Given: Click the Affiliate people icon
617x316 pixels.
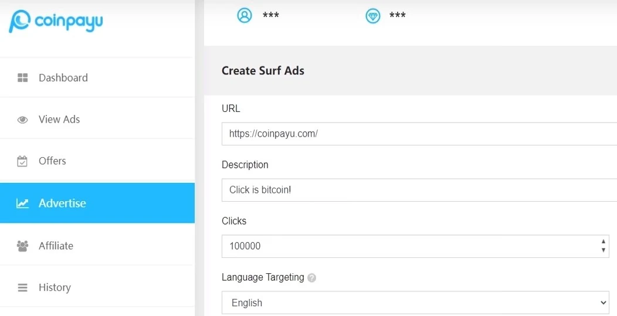Looking at the screenshot, I should (22, 246).
